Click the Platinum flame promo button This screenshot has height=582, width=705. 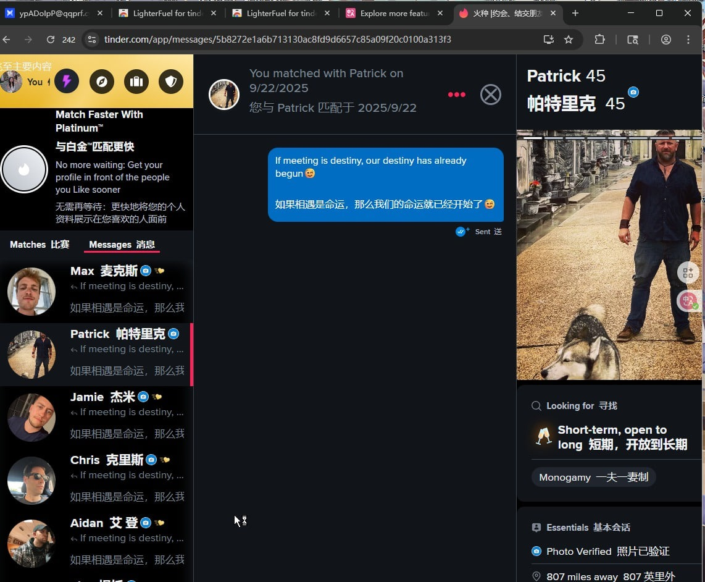pos(24,169)
